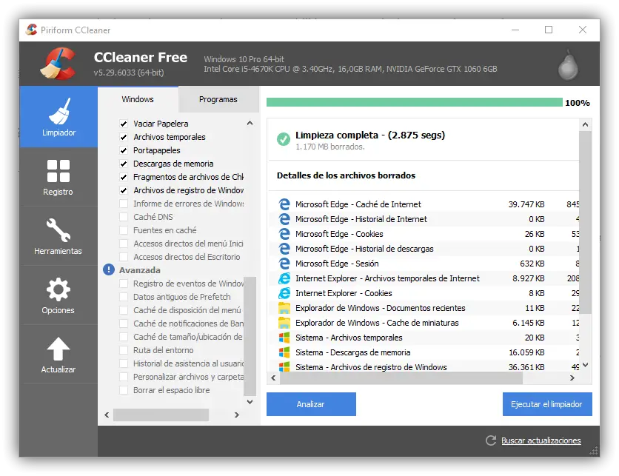
Task: Select Explorador de Windows - Cache de miniaturas
Action: coord(377,323)
